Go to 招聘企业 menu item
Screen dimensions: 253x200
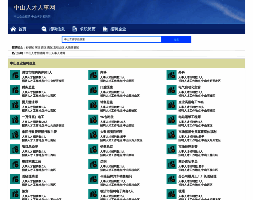point(118,29)
